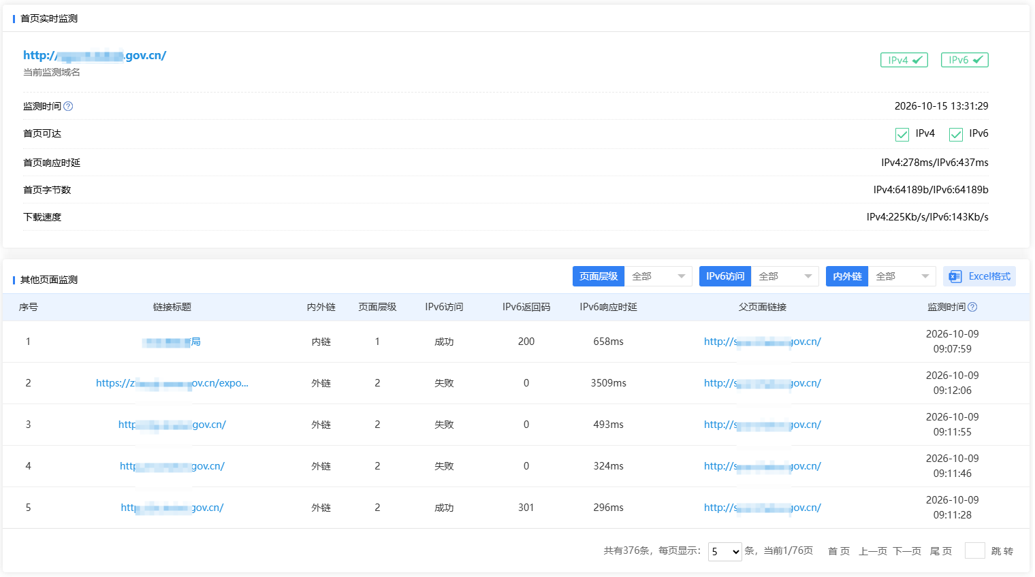Open the https link title in row 2
1035x577 pixels.
[x=172, y=383]
